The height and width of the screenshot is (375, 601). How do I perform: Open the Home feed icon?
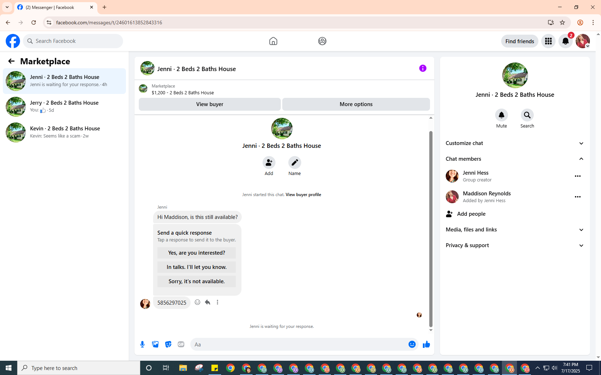coord(273,41)
